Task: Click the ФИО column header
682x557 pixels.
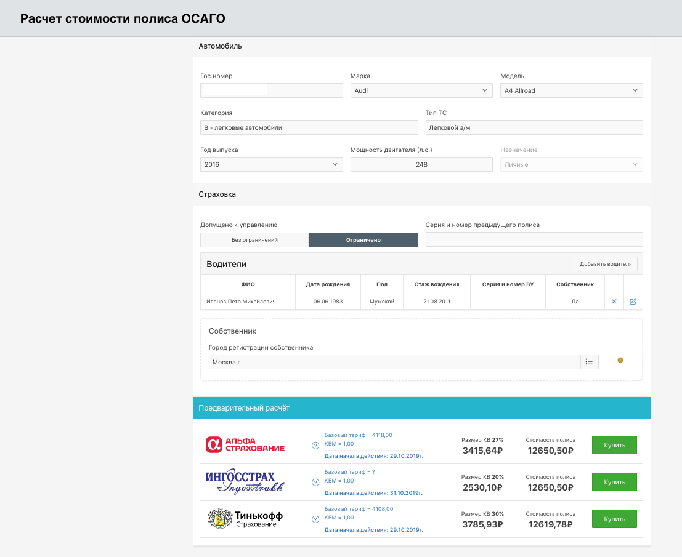Action: tap(248, 284)
